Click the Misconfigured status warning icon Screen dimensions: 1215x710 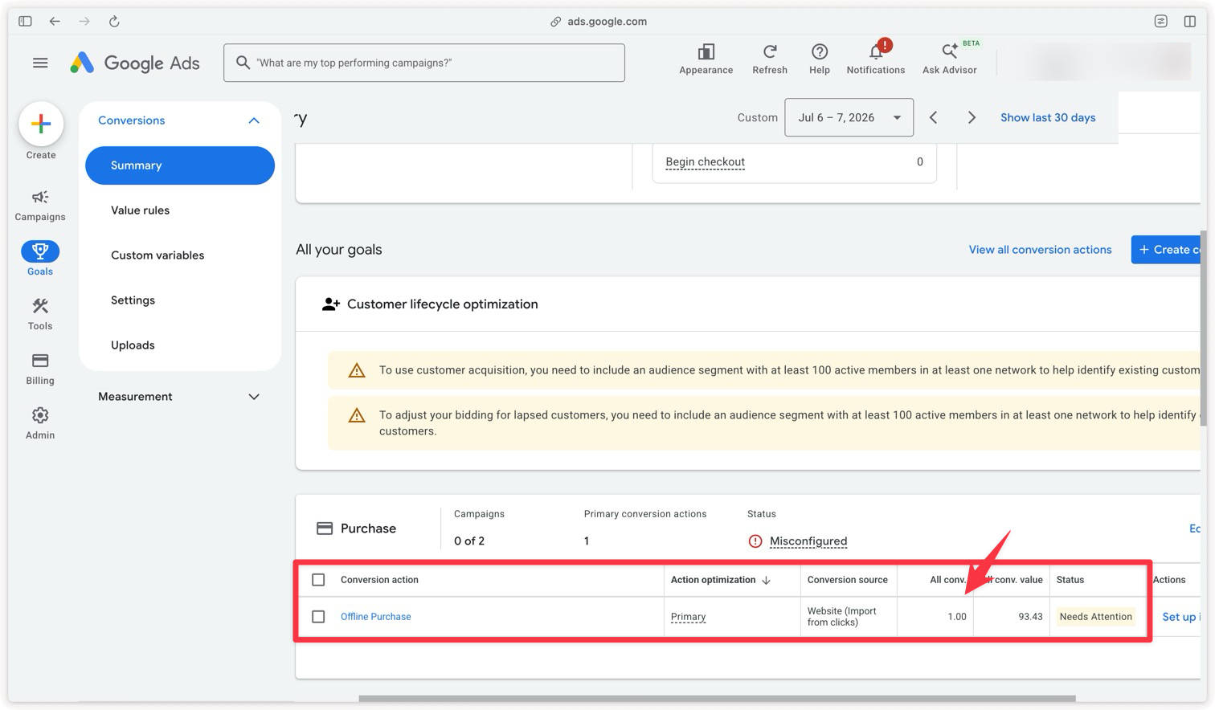point(755,541)
